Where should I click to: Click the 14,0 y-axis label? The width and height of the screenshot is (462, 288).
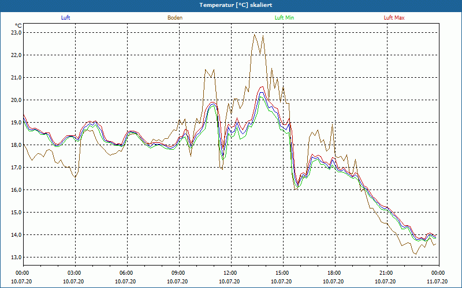[17, 235]
